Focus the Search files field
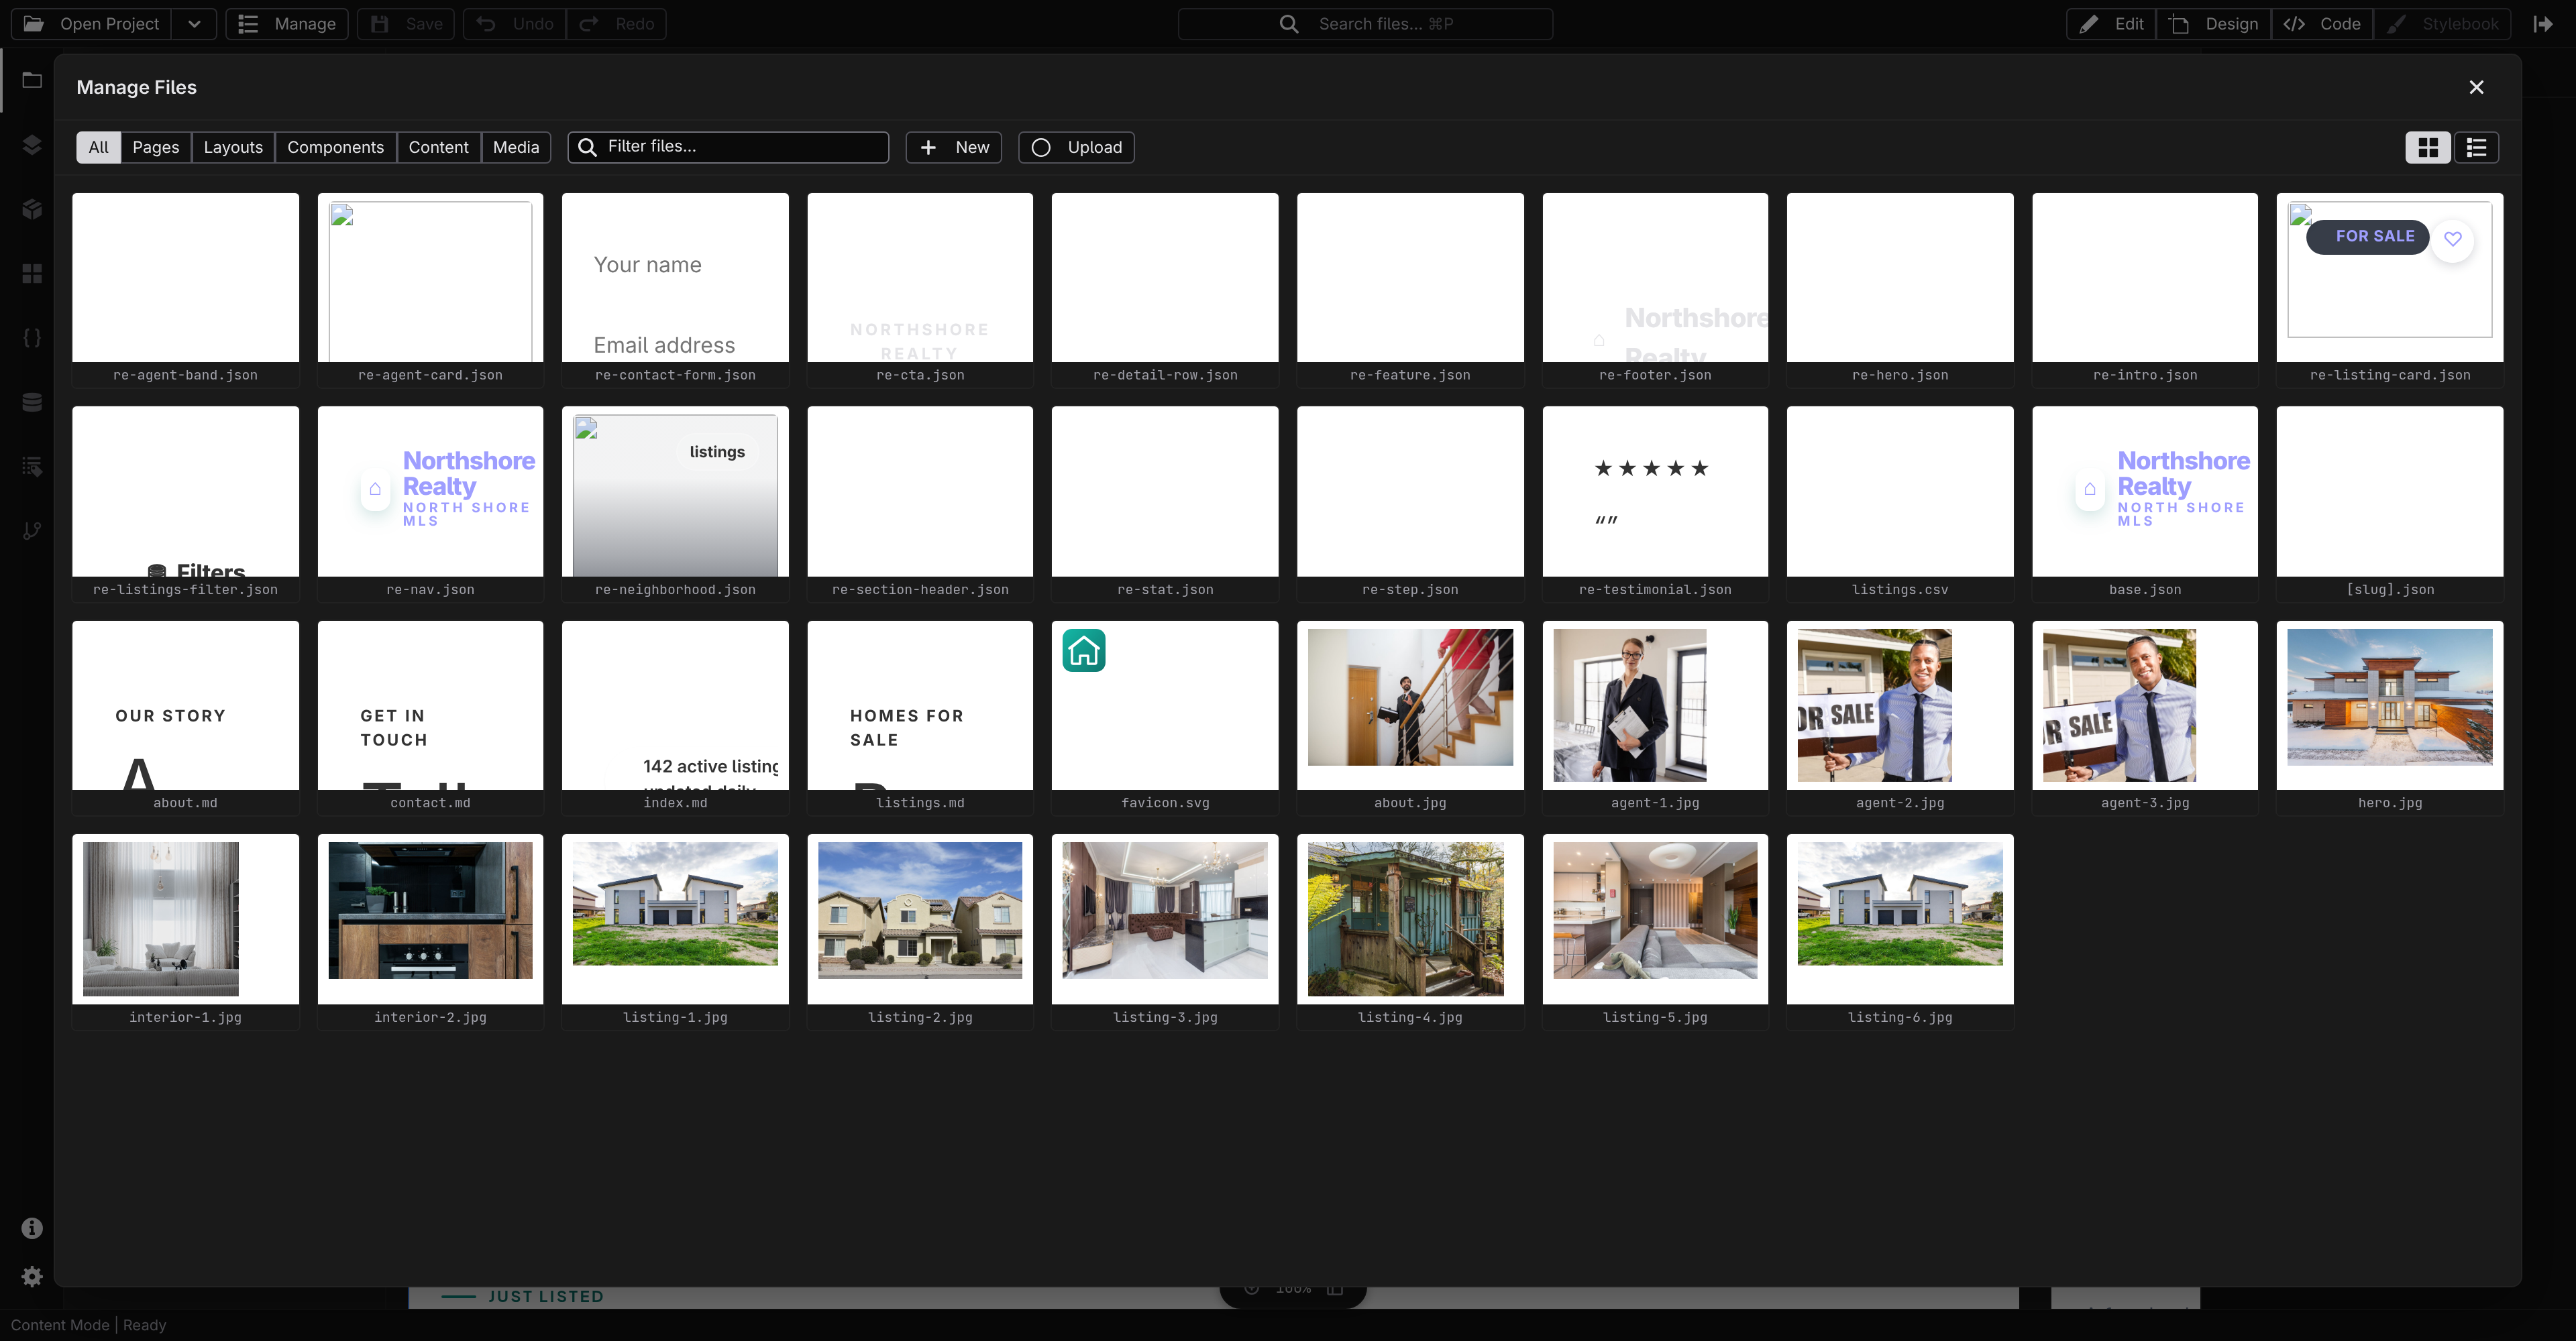Viewport: 2576px width, 1341px height. coord(1365,24)
